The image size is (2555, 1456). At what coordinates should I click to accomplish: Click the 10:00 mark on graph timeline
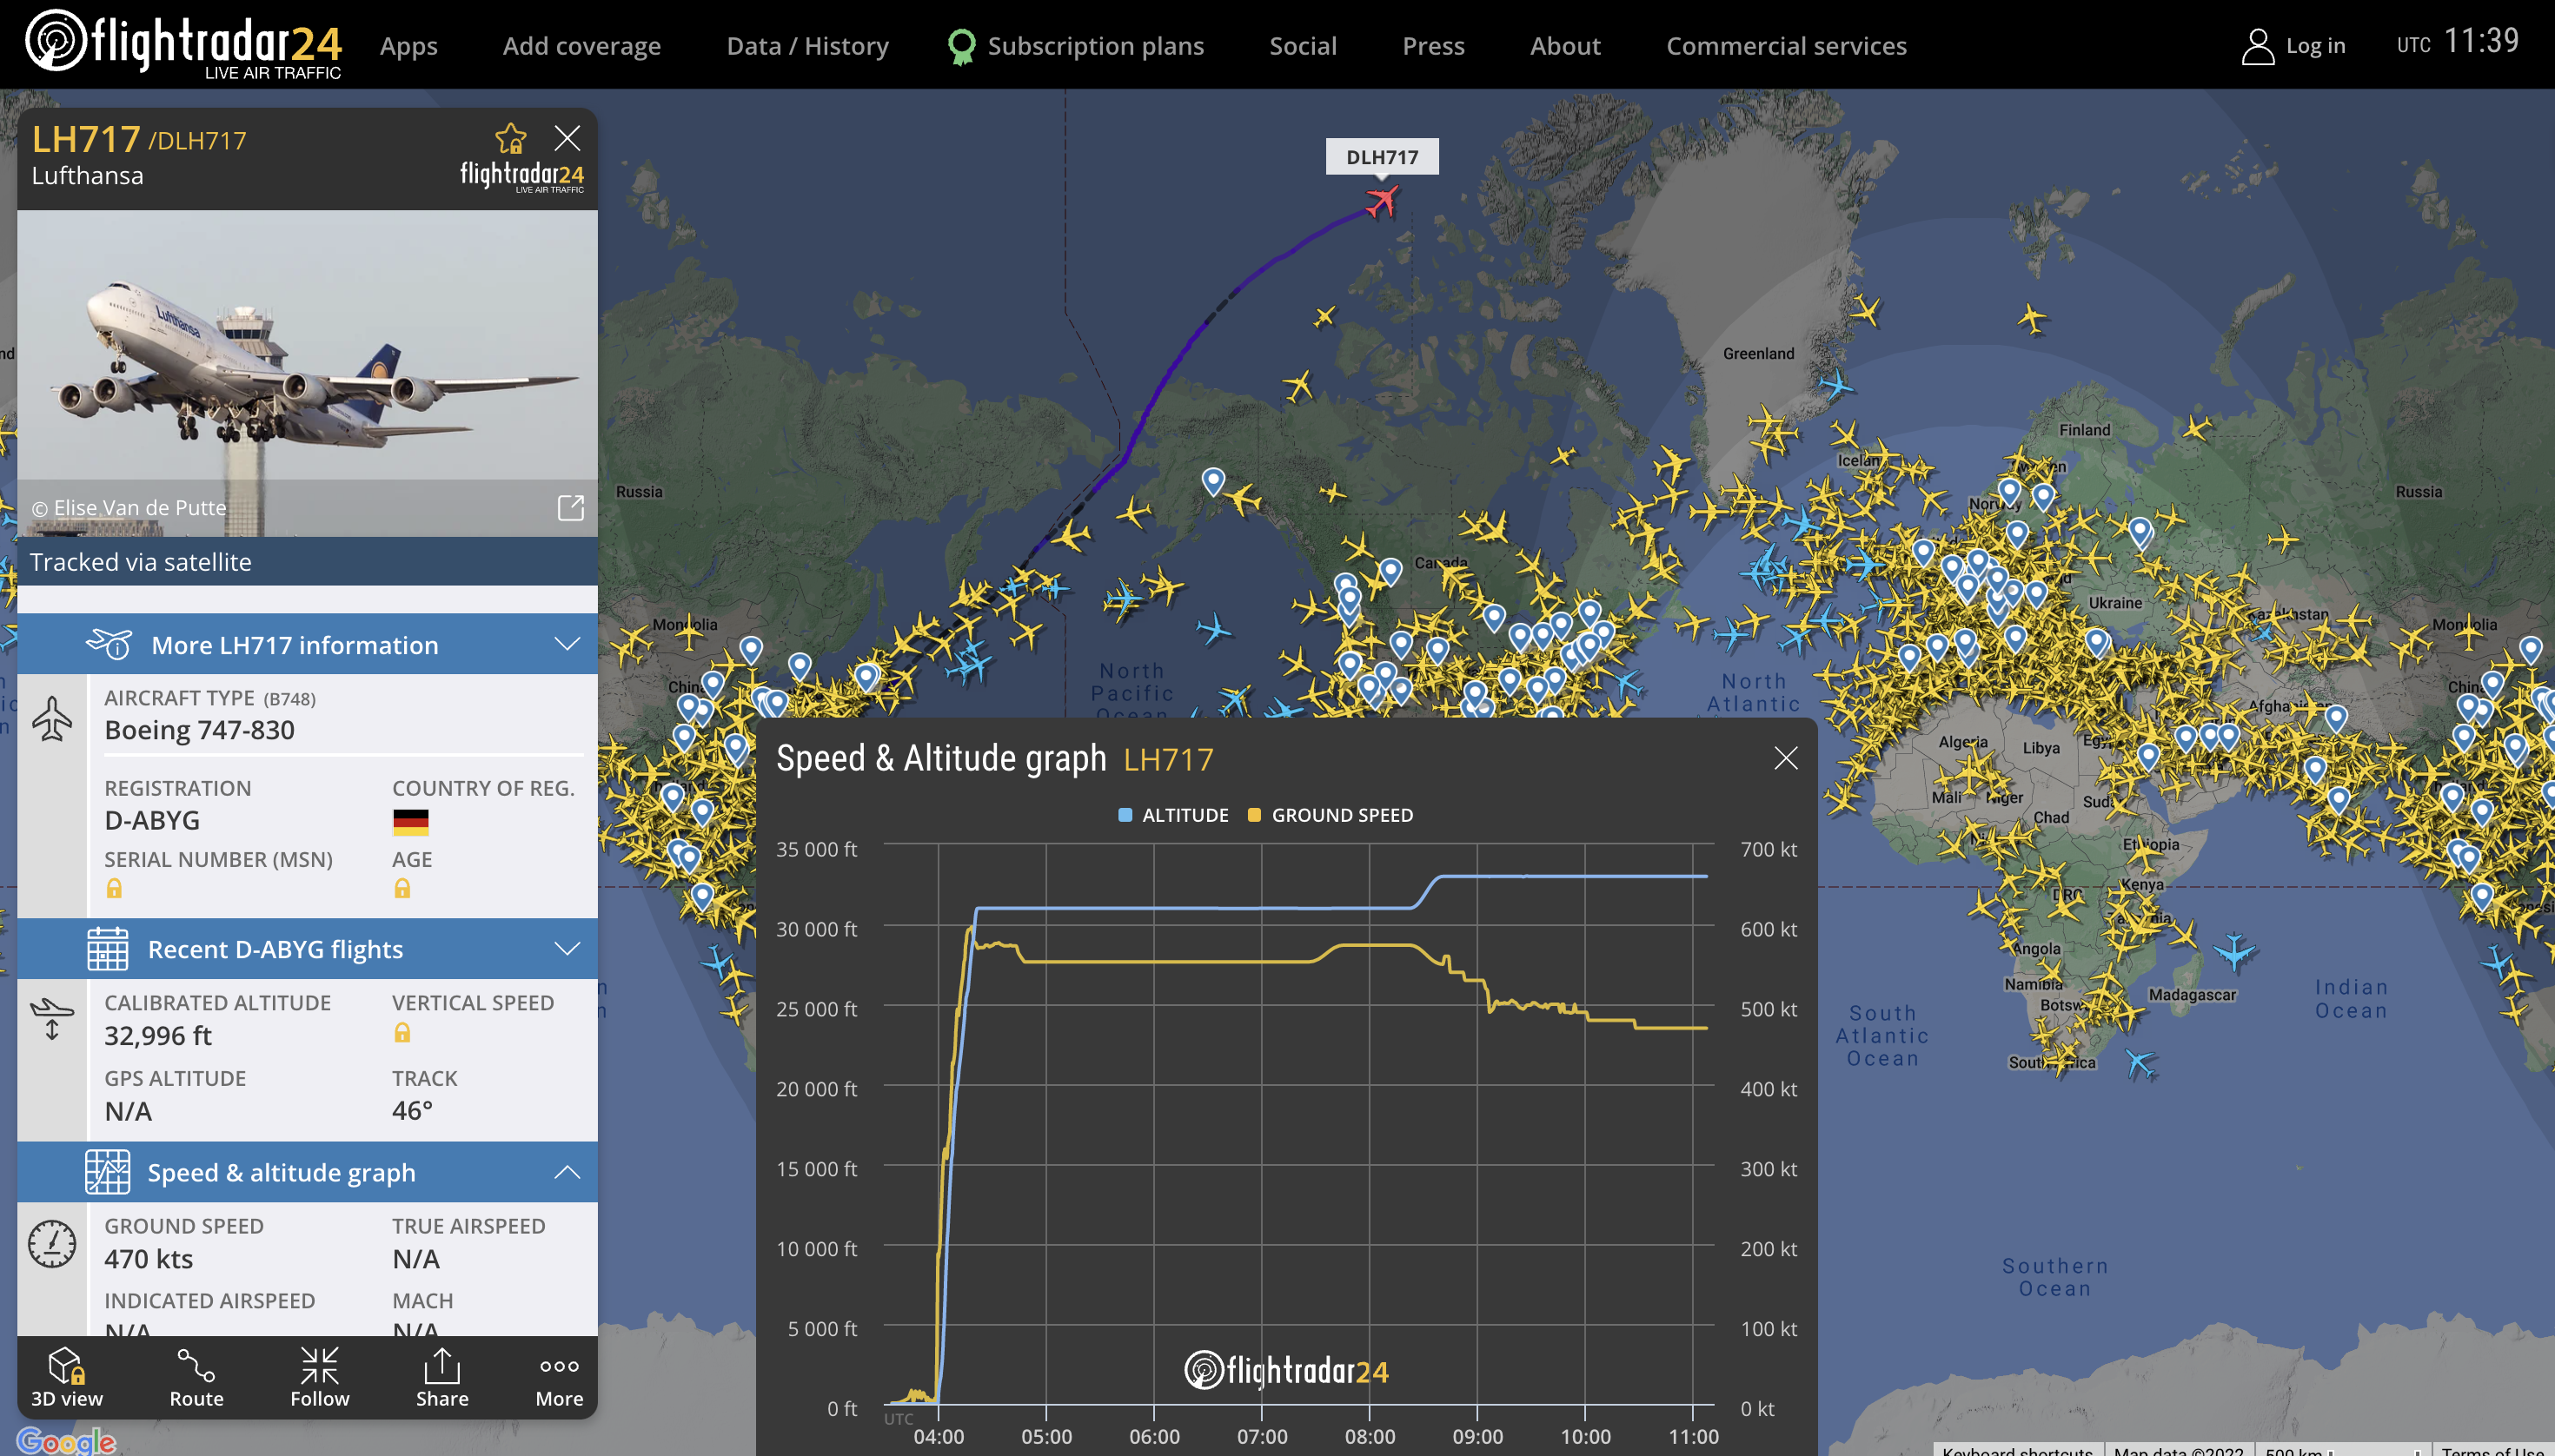click(x=1586, y=1436)
